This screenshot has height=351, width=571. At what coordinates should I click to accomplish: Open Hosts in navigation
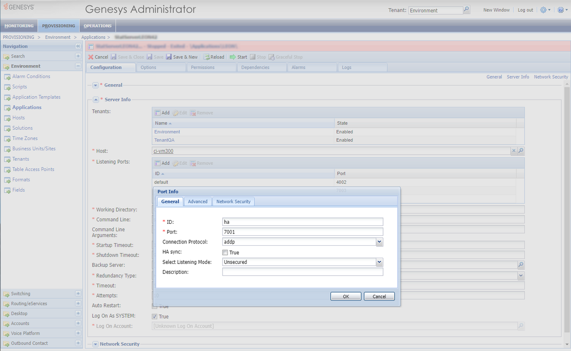19,118
